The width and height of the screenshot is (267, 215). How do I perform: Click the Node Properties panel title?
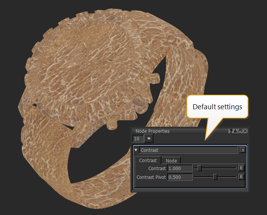[x=153, y=131]
